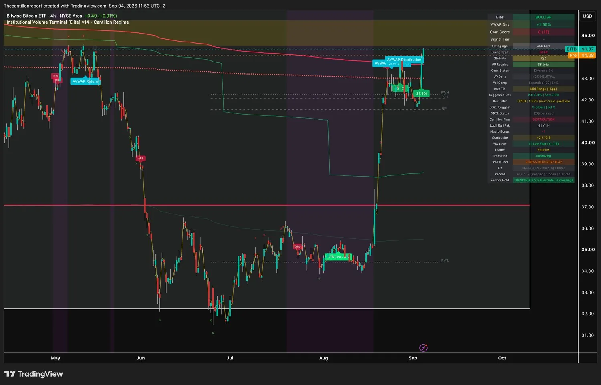Click the +0.40 (+0.91%) price change
The height and width of the screenshot is (385, 601).
pos(101,16)
